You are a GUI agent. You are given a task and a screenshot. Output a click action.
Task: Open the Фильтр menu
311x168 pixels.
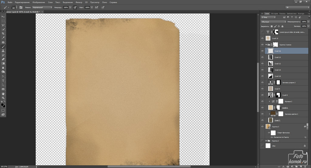pos(79,2)
